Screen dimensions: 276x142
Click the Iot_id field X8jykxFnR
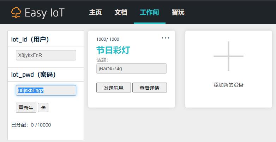[46, 55]
